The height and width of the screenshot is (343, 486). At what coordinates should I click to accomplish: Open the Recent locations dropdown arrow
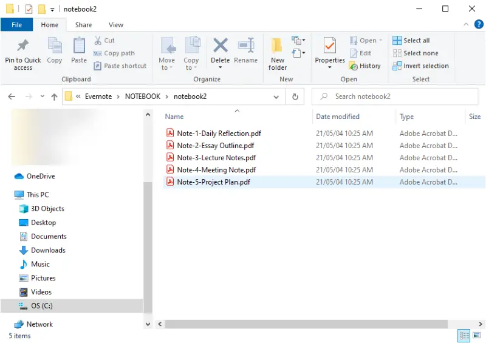[42, 97]
